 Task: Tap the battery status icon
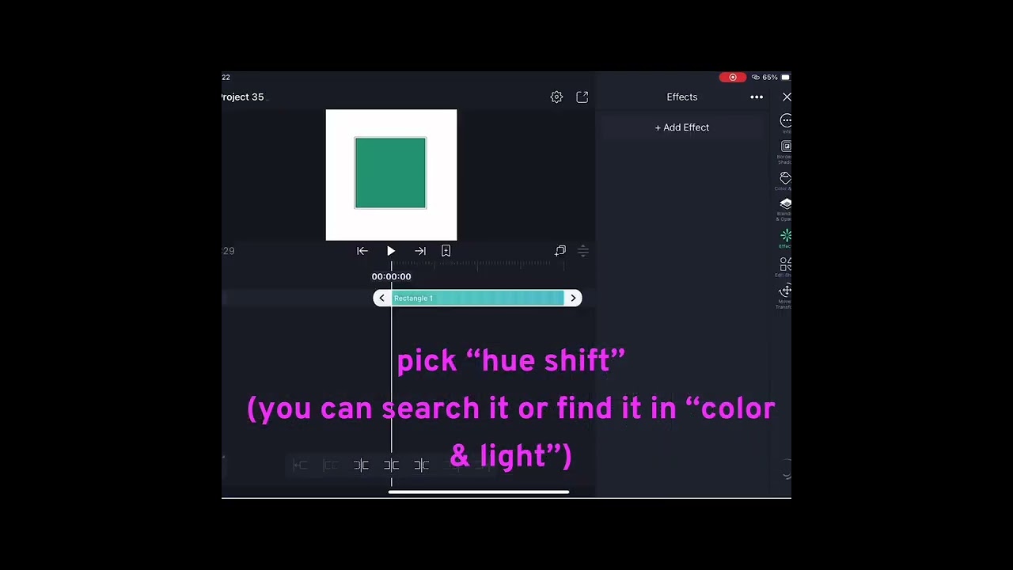[x=785, y=77]
